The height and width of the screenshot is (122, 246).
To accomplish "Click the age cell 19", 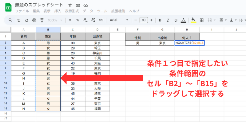I will coord(73,73).
